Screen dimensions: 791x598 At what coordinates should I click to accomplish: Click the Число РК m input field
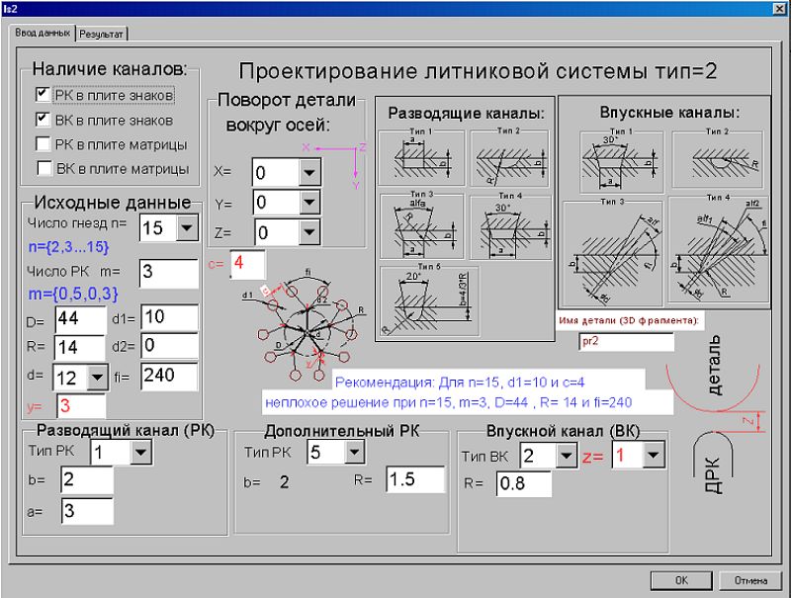pos(168,273)
